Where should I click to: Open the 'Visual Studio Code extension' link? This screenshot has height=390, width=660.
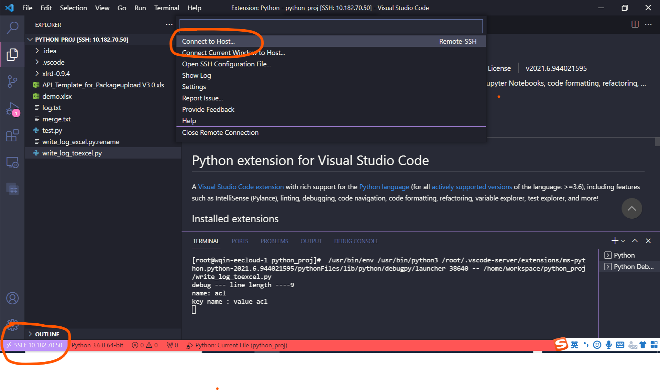point(240,187)
